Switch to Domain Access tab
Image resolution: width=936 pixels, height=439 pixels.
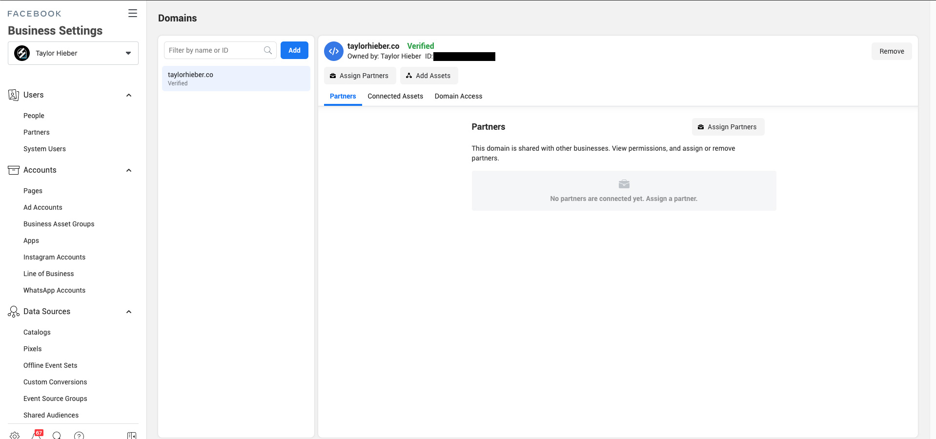pos(458,96)
